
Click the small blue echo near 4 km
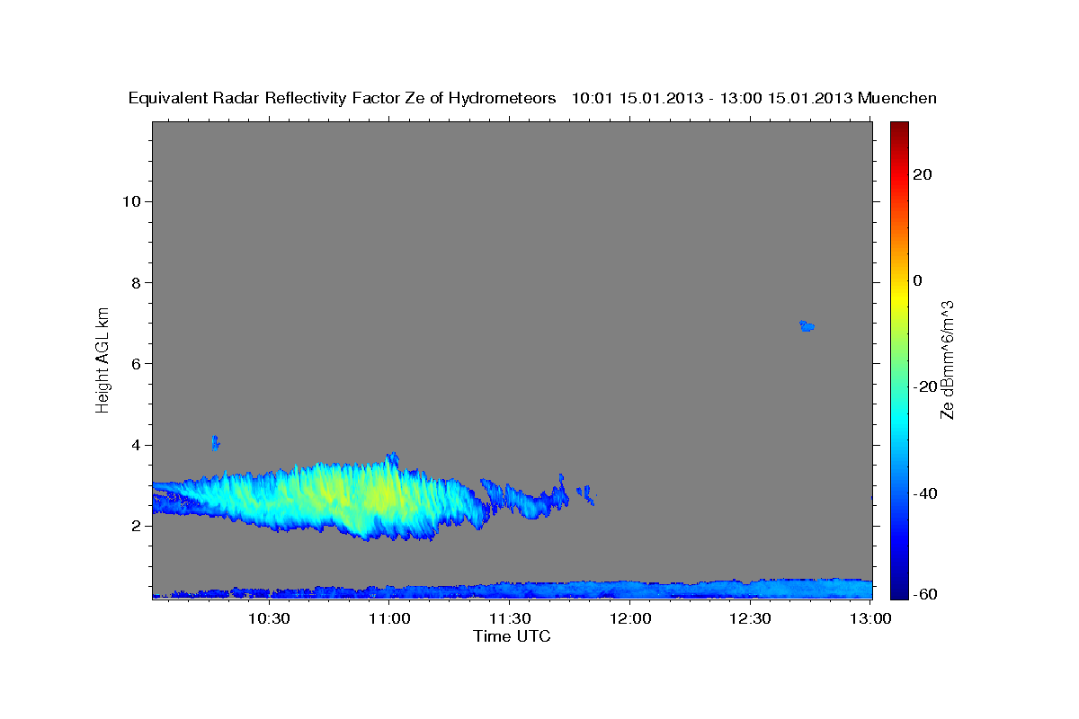[215, 442]
